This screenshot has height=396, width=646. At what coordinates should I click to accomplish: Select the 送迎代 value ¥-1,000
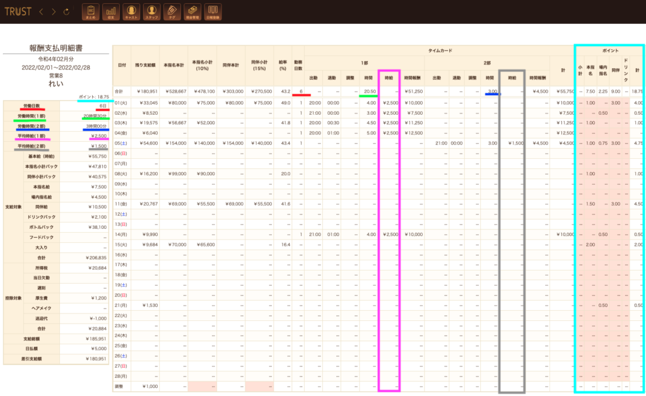(98, 318)
